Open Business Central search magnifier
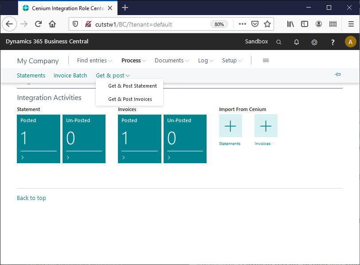Image resolution: width=360 pixels, height=265 pixels. [x=279, y=42]
